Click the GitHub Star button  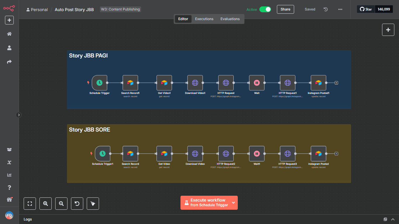tap(366, 9)
